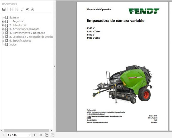This screenshot has height=138, width=172.
Task: Go to next page arrow
Action: [x=34, y=135]
